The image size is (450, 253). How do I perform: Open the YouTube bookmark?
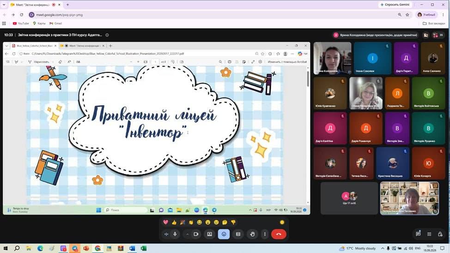(x=21, y=23)
